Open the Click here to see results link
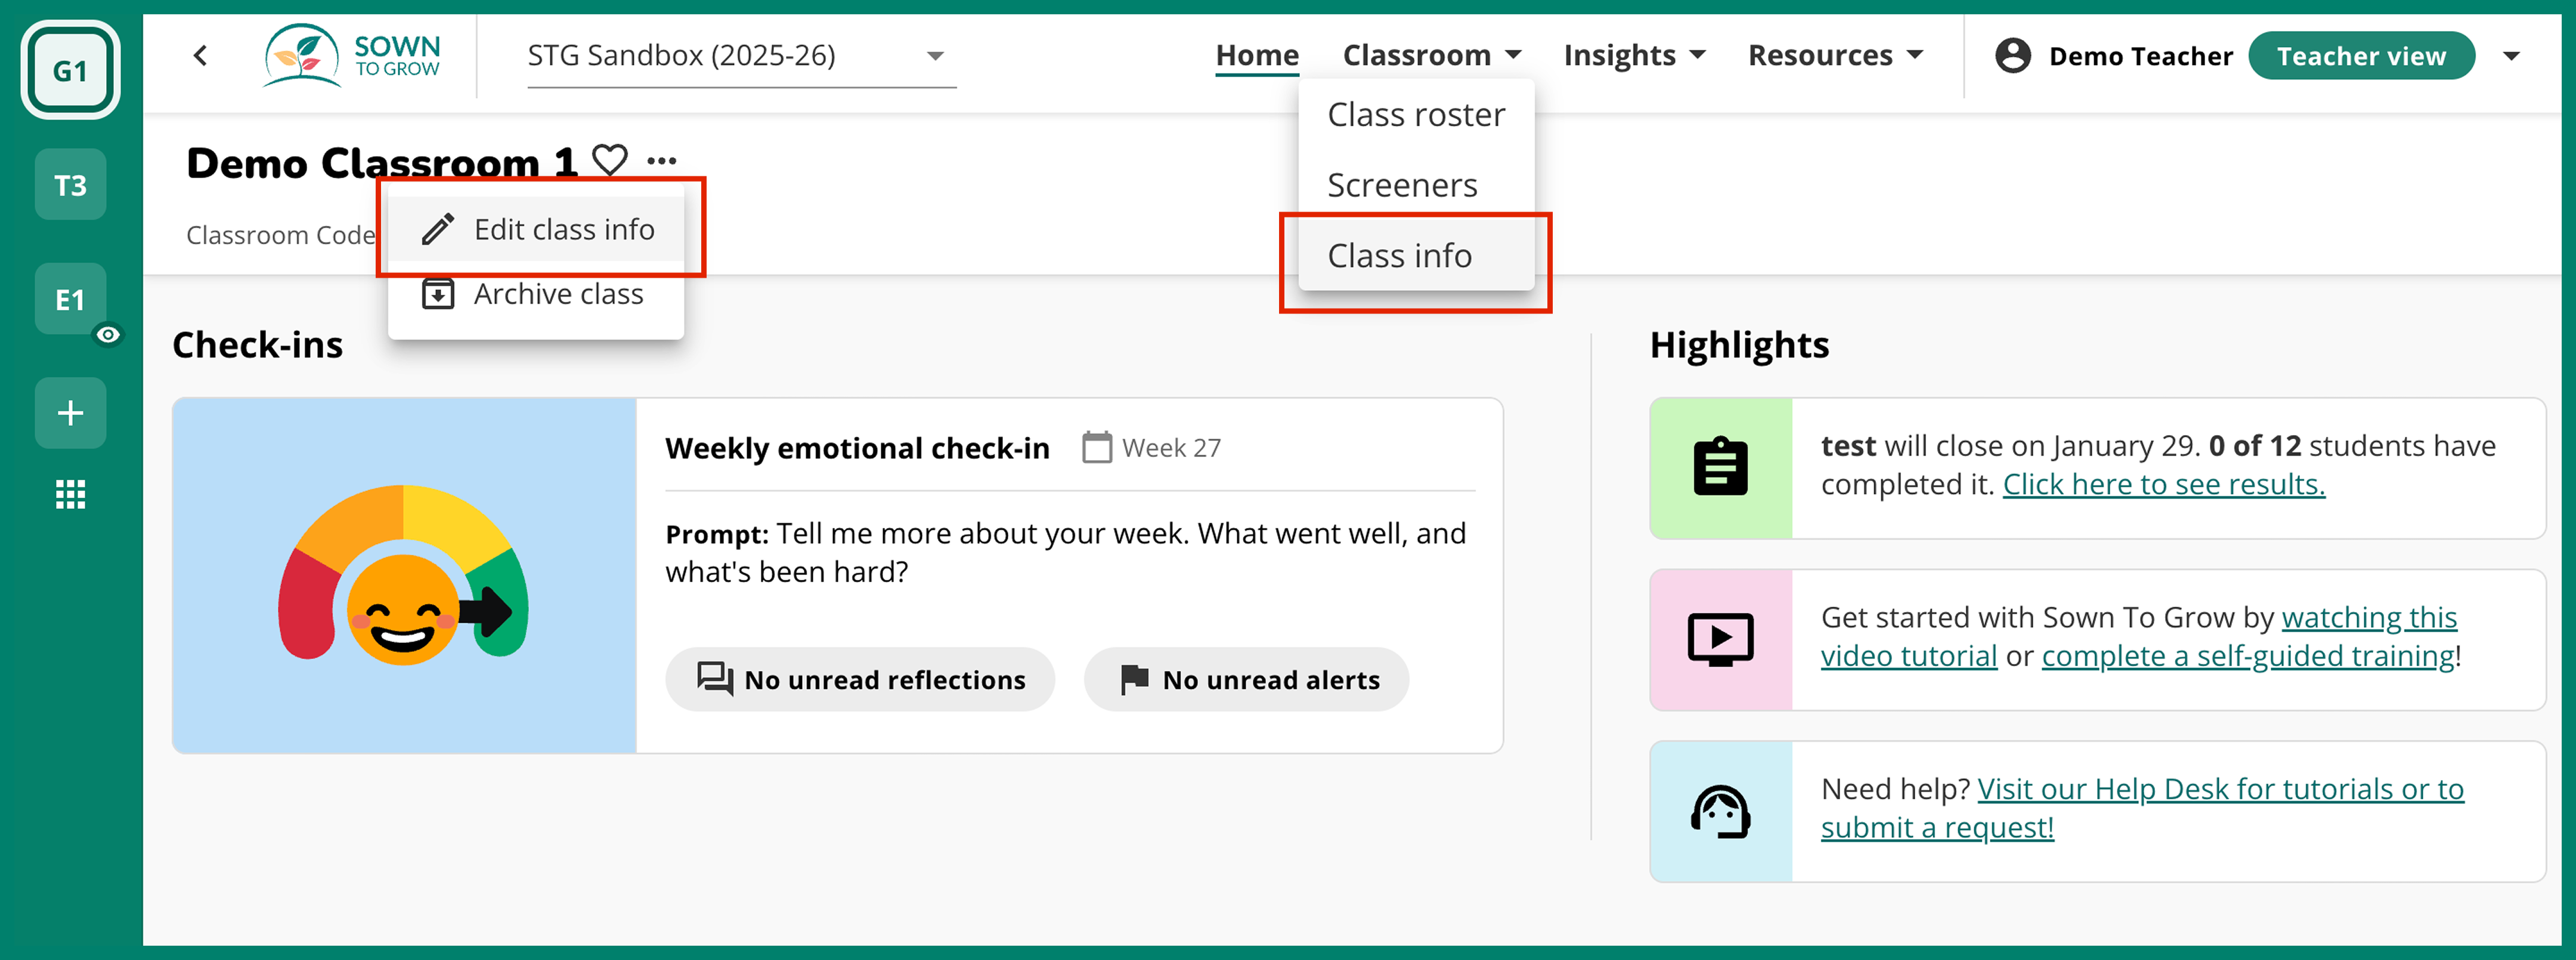2576x960 pixels. coord(2163,484)
